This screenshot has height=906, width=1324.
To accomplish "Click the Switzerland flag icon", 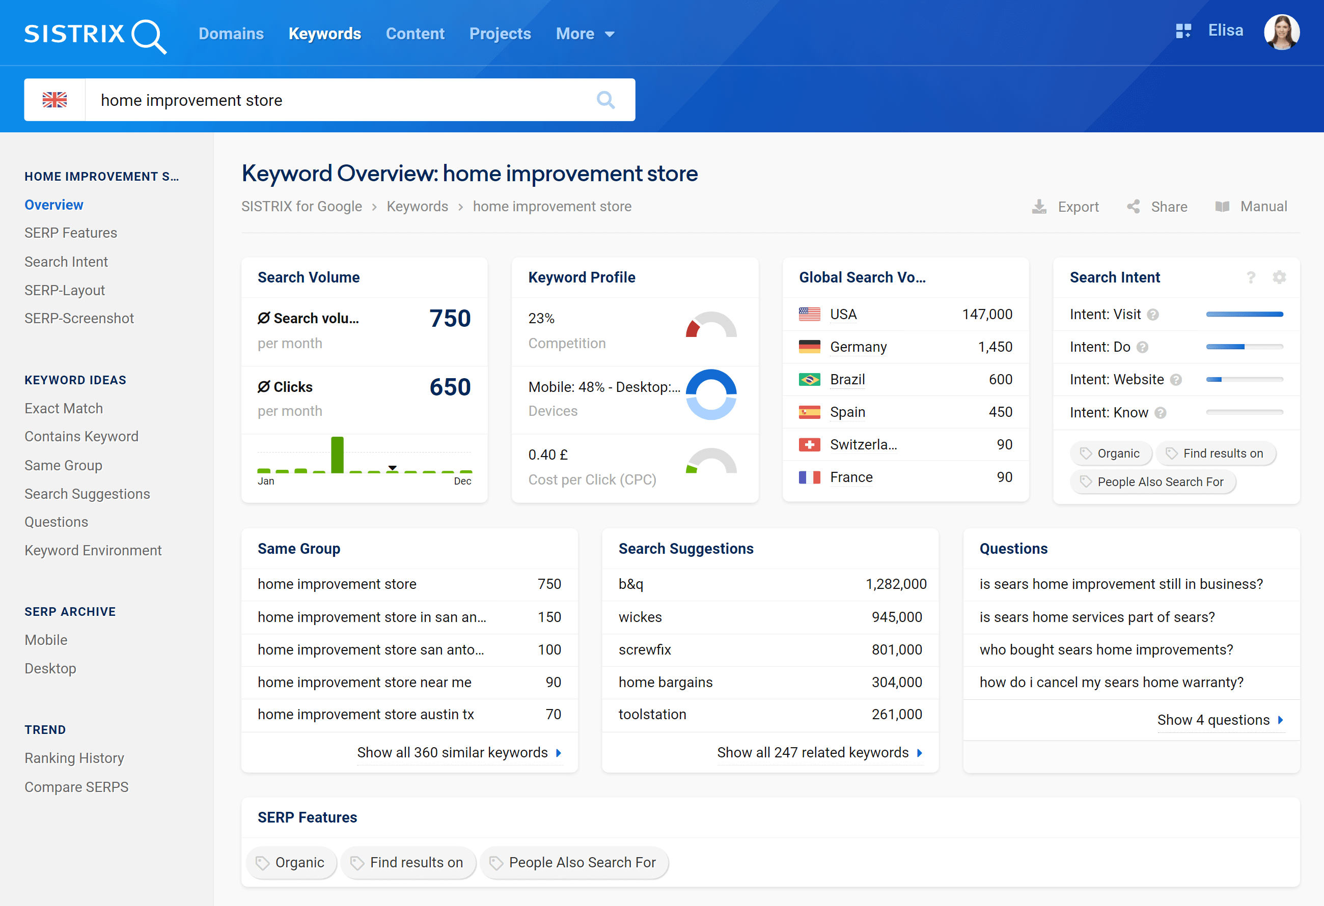I will (x=809, y=445).
